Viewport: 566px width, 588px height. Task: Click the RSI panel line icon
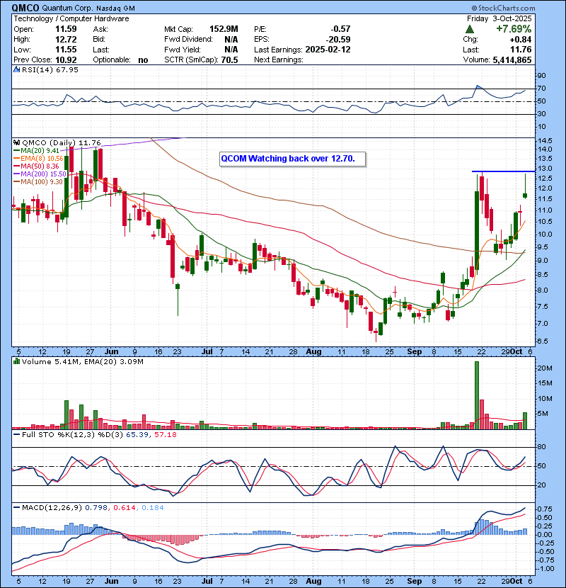tap(16, 69)
